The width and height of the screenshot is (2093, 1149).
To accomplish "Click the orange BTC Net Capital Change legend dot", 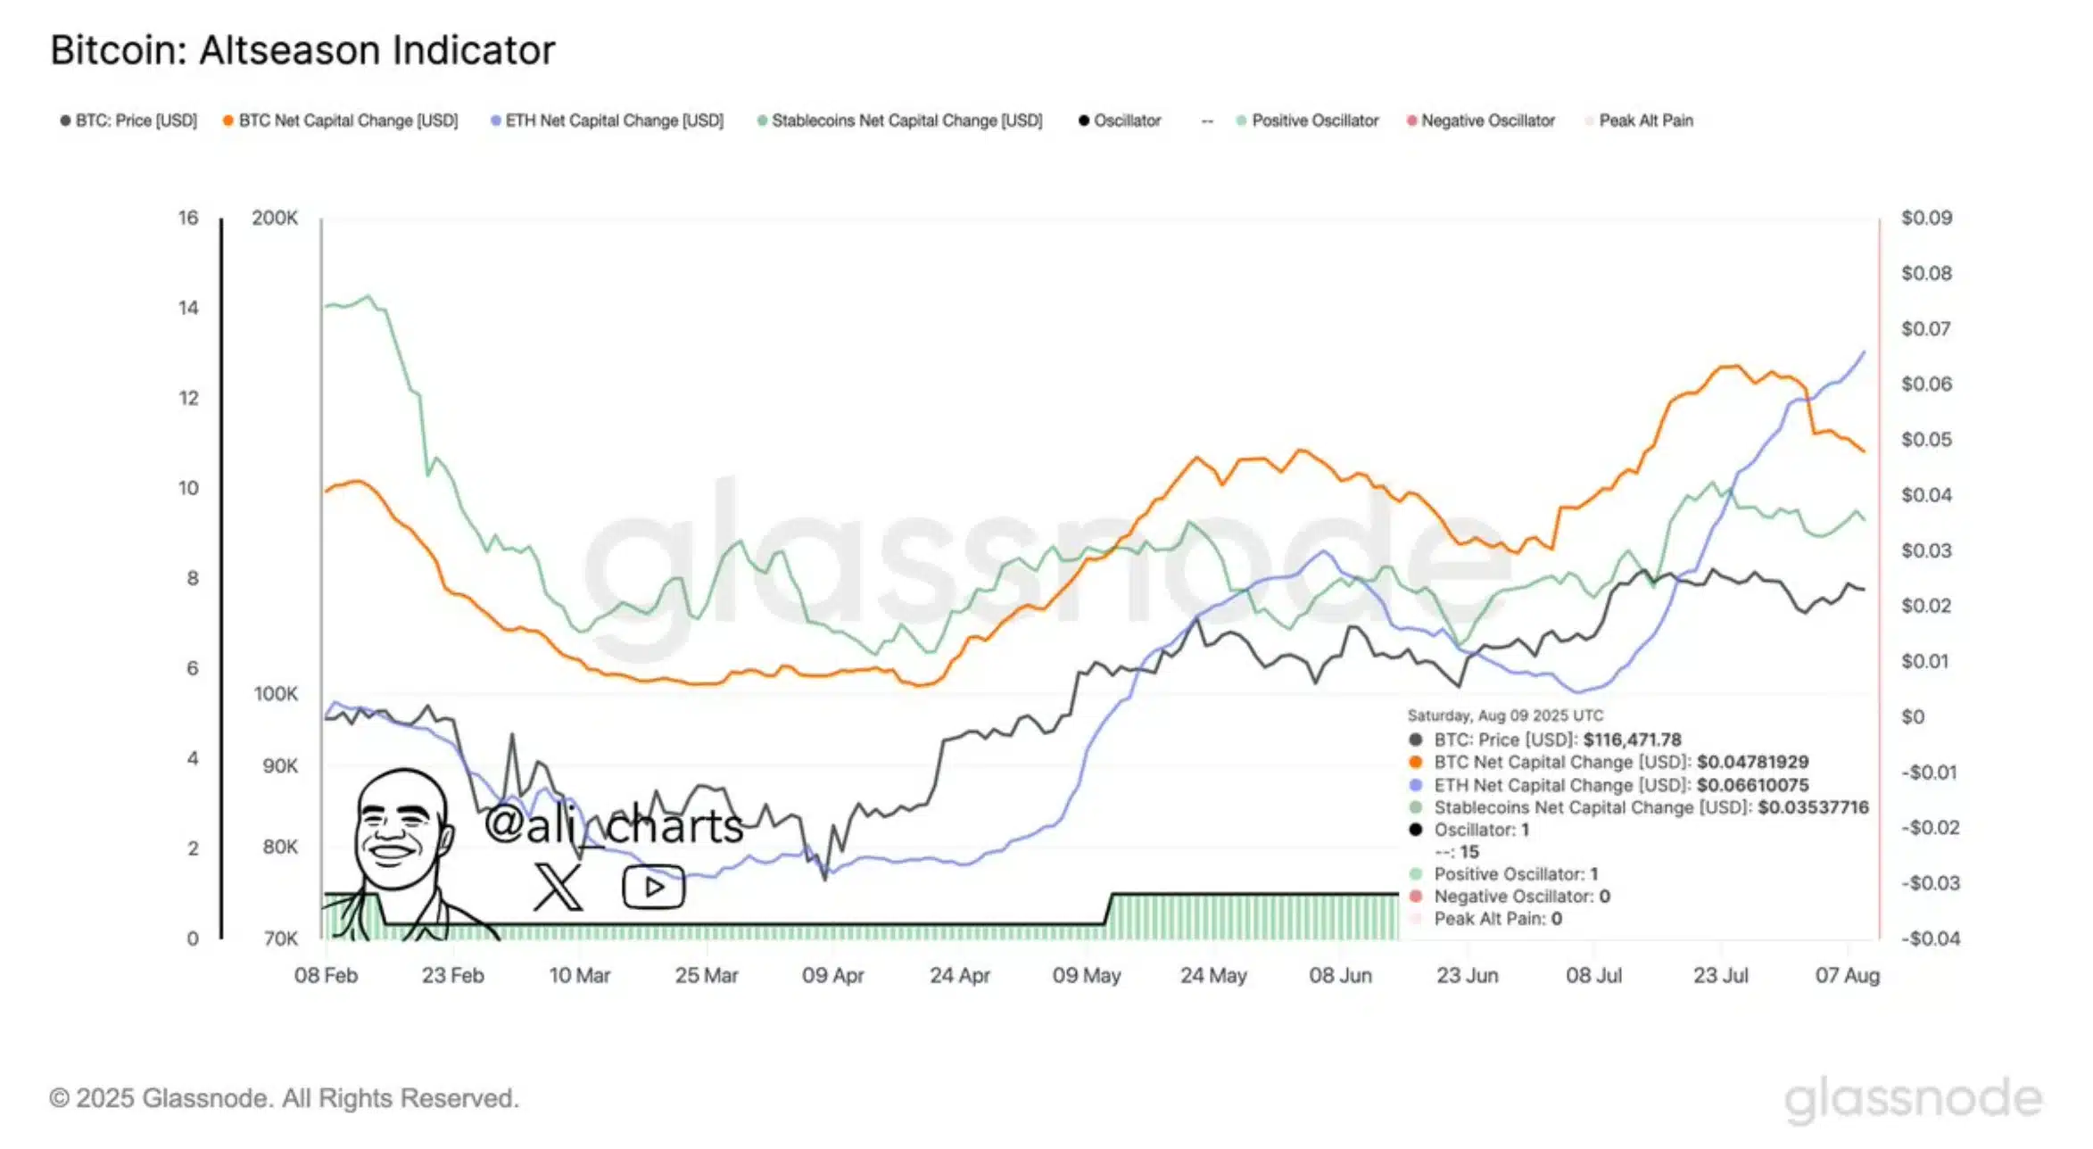I will 228,120.
